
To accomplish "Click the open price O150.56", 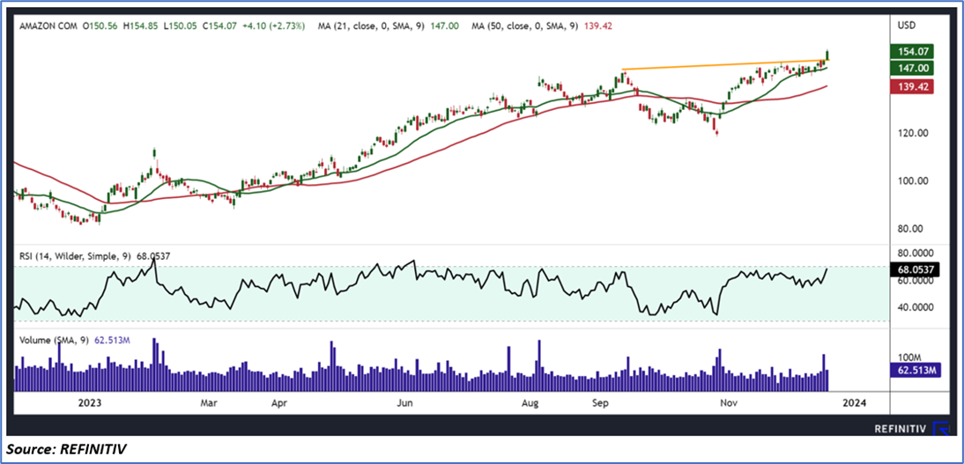I will [x=99, y=26].
